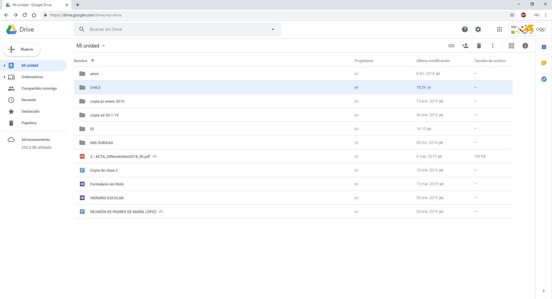Click the trash icon in toolbar
This screenshot has width=552, height=299.
click(479, 46)
